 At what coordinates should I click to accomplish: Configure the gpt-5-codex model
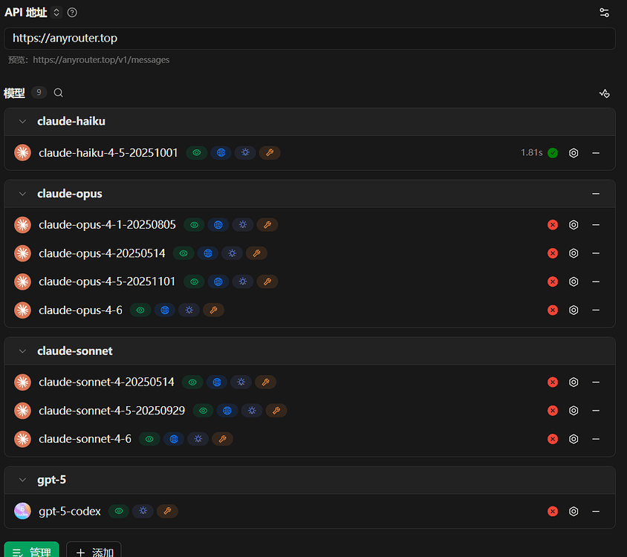[x=574, y=512]
